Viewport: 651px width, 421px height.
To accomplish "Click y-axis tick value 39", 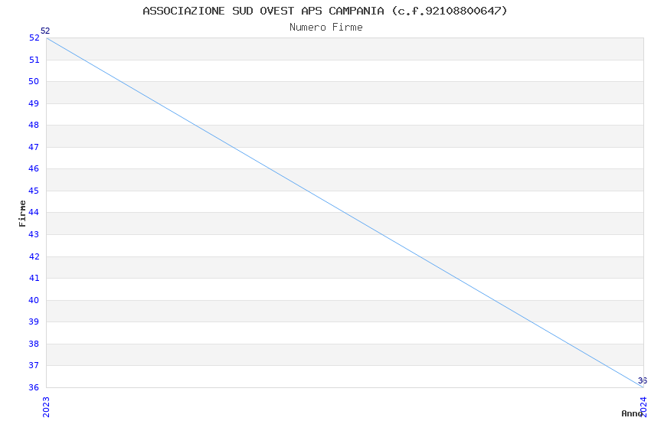I will [x=34, y=321].
